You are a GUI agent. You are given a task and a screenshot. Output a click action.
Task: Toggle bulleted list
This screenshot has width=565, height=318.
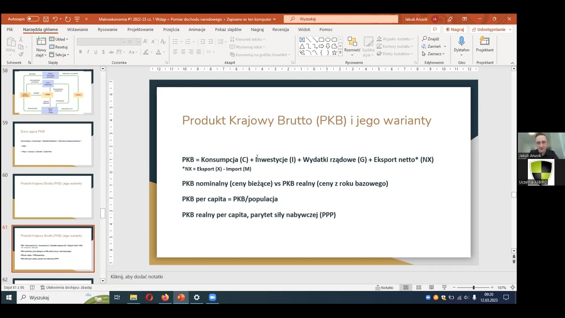point(175,42)
